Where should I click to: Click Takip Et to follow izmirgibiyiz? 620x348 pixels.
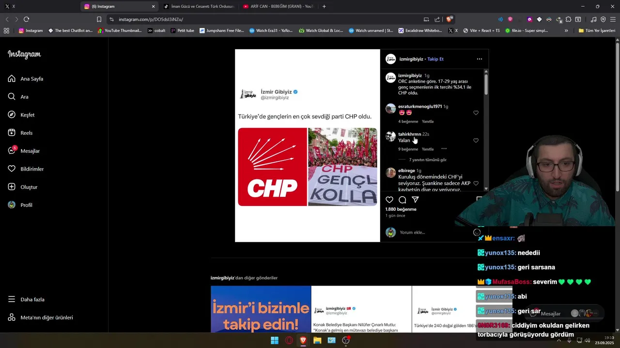point(435,59)
